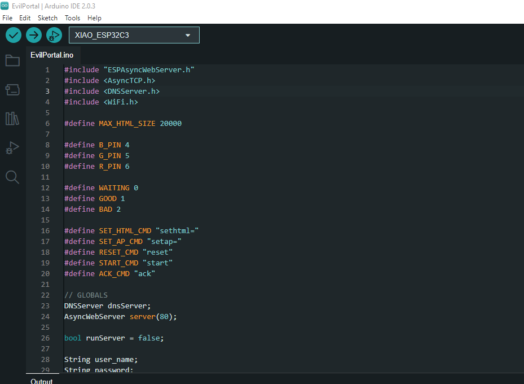Open the Boards Manager sidebar icon

pos(12,90)
